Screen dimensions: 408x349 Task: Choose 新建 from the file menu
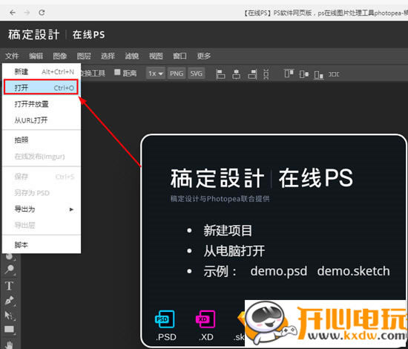tap(42, 71)
